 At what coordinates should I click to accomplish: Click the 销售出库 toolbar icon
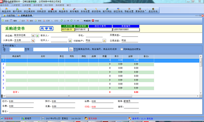pyautogui.click(x=52, y=10)
